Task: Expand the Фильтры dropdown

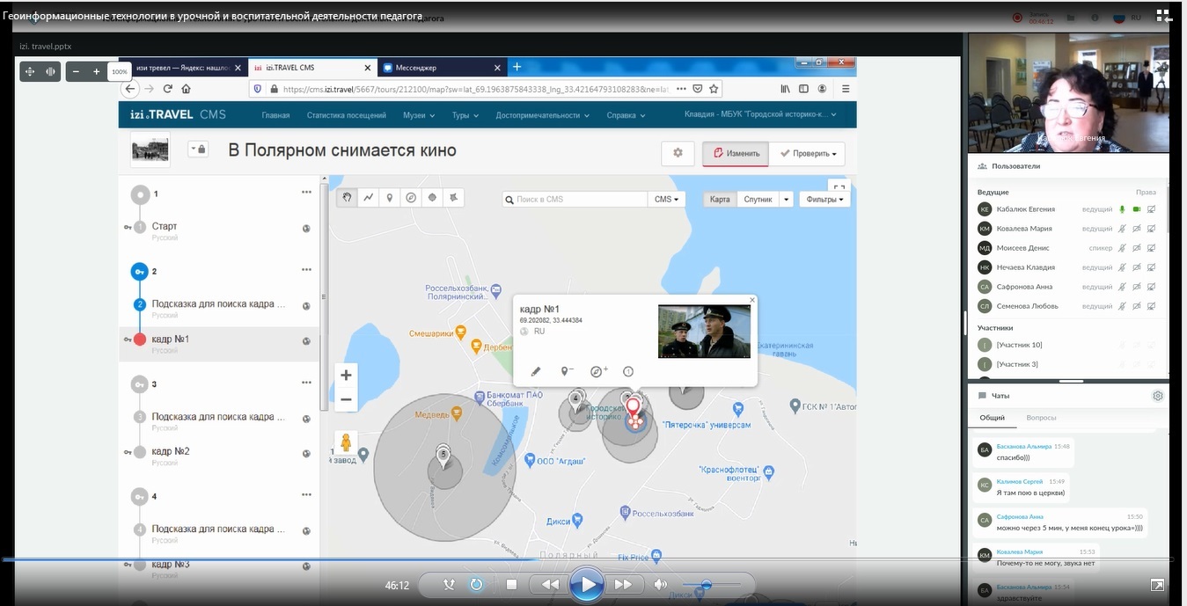Action: pos(825,200)
